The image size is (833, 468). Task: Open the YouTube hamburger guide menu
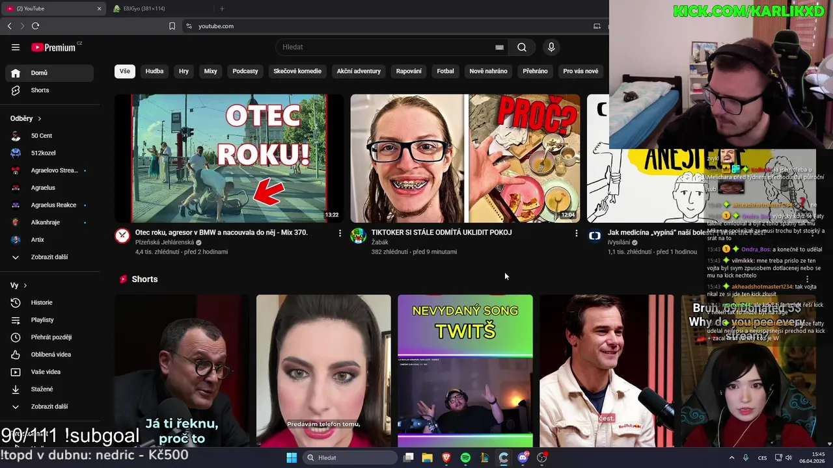coord(16,47)
